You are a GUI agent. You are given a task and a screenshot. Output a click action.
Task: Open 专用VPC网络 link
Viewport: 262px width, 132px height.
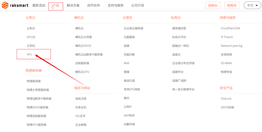(x=132, y=89)
